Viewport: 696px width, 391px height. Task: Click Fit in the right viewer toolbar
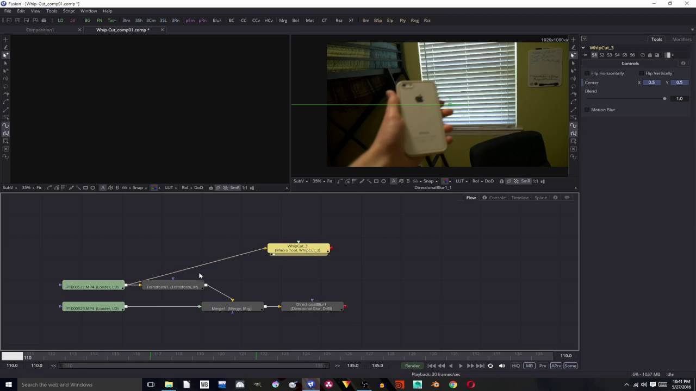(330, 181)
